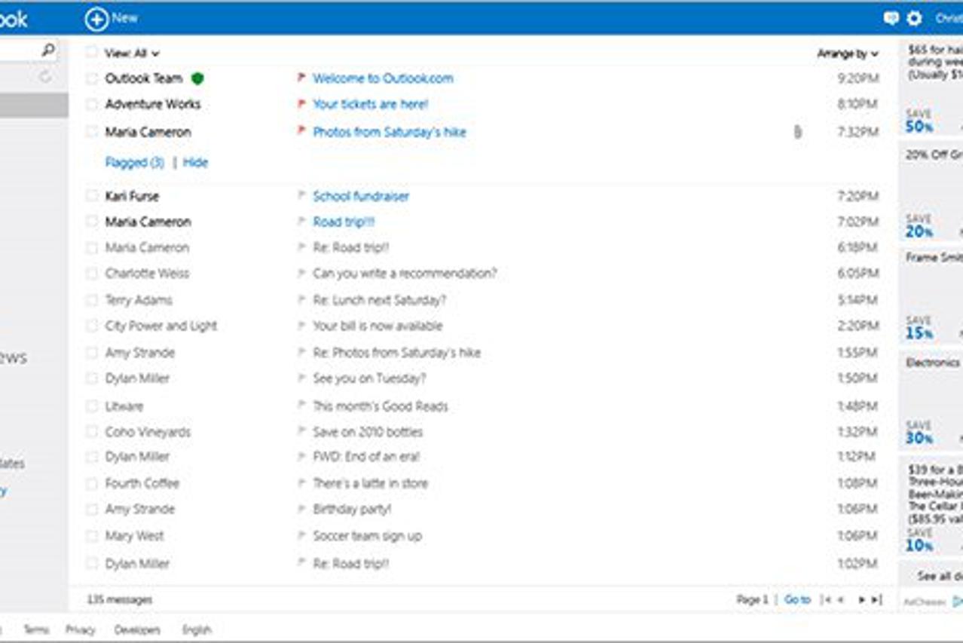Viewport: 963px width, 643px height.
Task: Click the refresh folder icon
Action: click(x=45, y=77)
